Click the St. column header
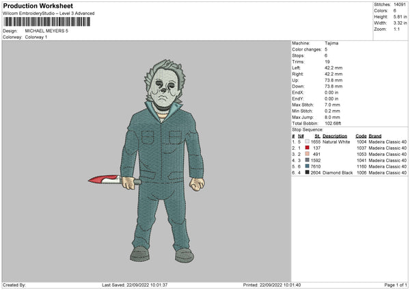This screenshot has height=290, width=410. tap(318, 136)
